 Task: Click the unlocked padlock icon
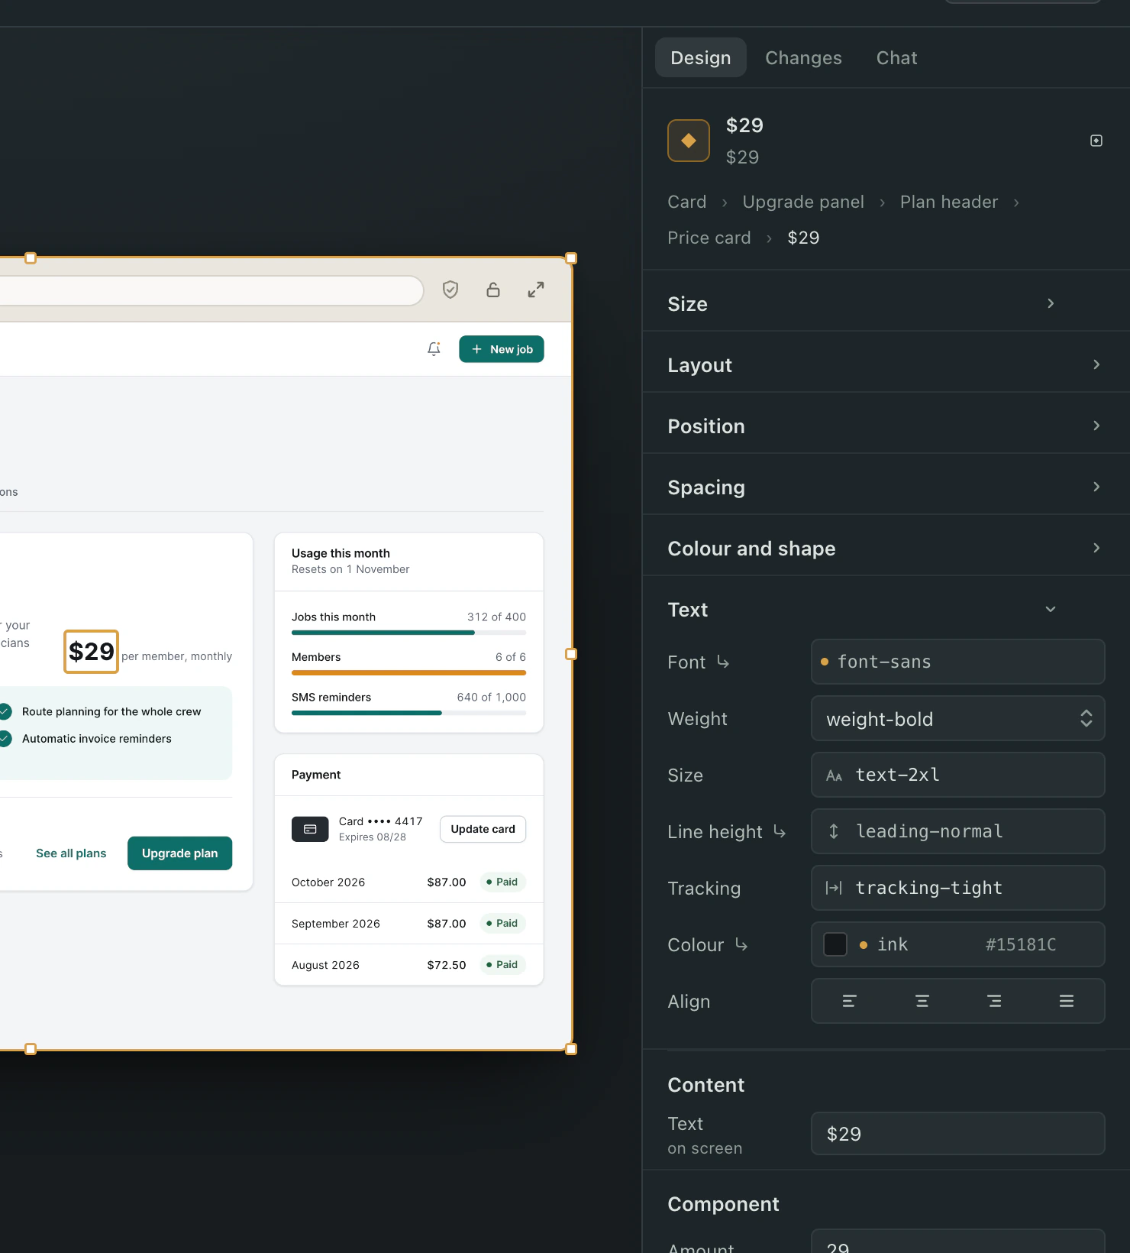tap(493, 290)
